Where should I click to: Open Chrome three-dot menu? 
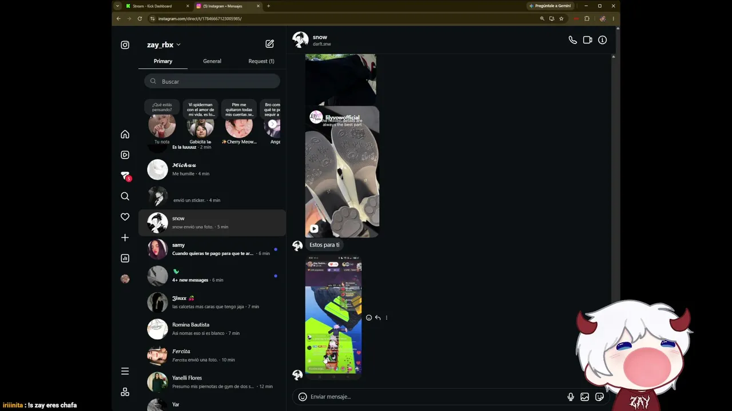(x=613, y=18)
